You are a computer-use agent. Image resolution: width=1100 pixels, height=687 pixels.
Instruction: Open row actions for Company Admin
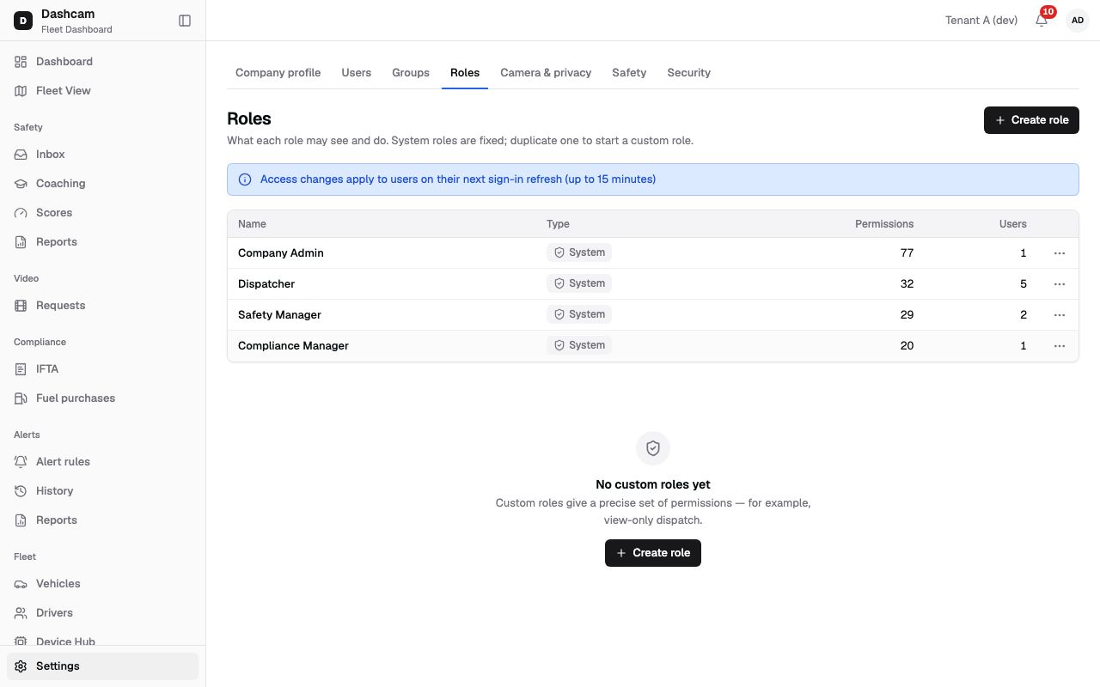click(x=1060, y=253)
